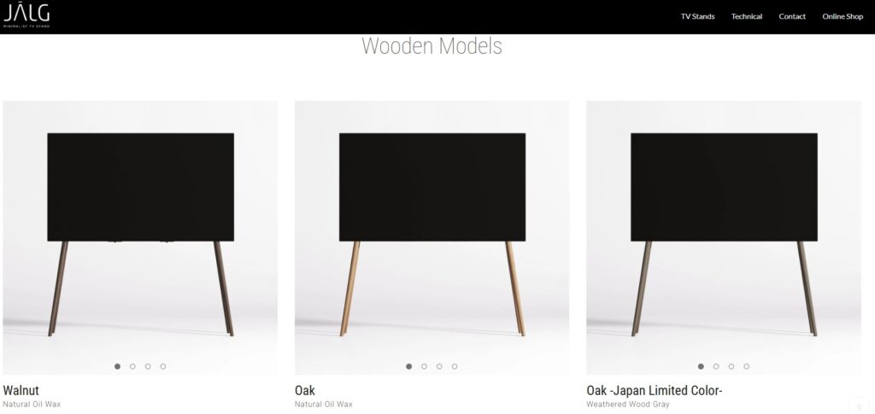Select first carousel dot under Oak image
This screenshot has height=414, width=875.
[409, 367]
